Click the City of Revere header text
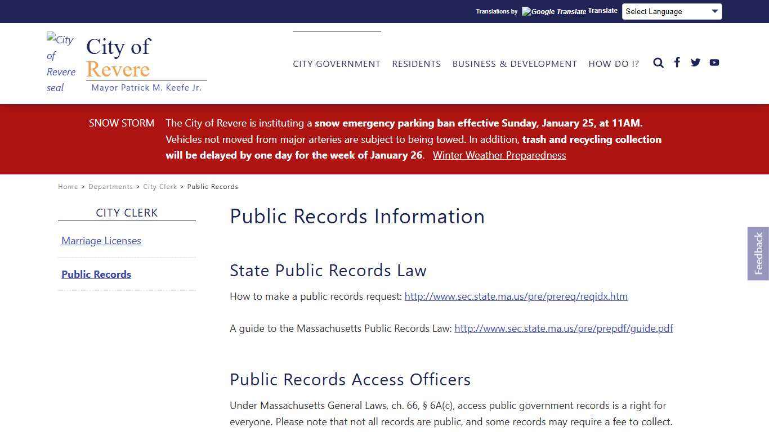The image size is (769, 432). click(118, 58)
